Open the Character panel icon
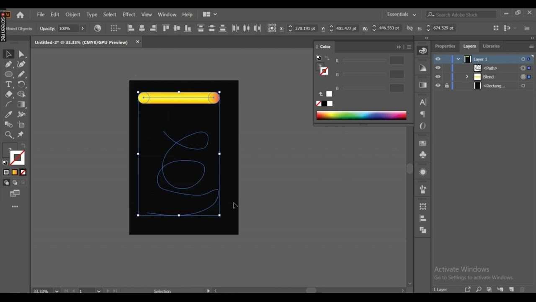The image size is (536, 302). (x=423, y=102)
